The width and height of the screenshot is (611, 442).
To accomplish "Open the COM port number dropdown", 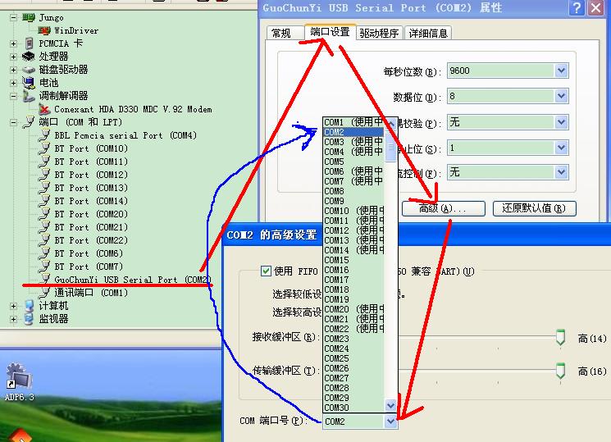I will point(390,421).
